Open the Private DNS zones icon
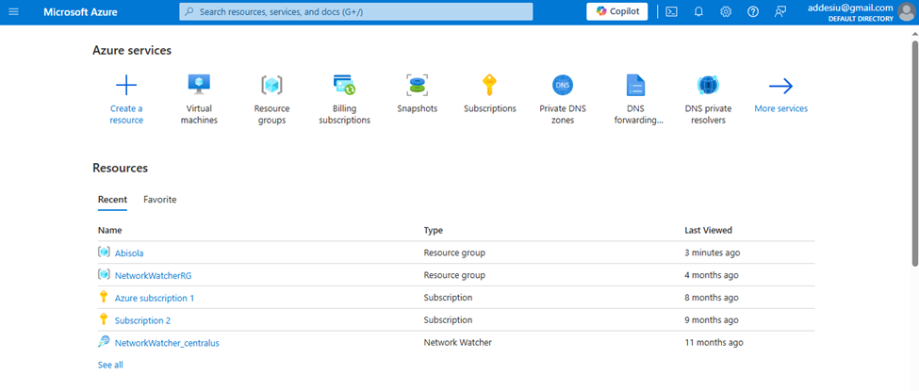The height and width of the screenshot is (391, 919). coord(563,85)
